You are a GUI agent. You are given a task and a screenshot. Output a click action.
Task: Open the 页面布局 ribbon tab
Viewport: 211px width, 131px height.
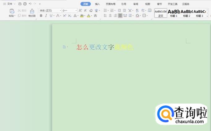point(110,4)
